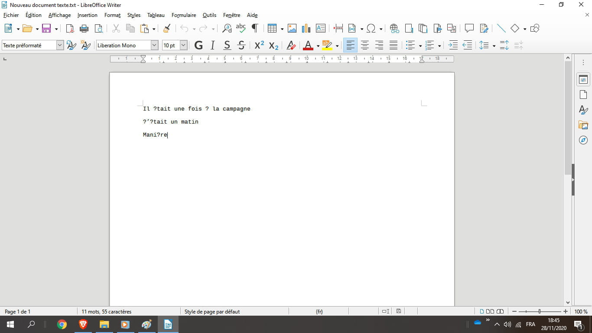This screenshot has width=592, height=333.
Task: Increase indent icon
Action: 453,45
